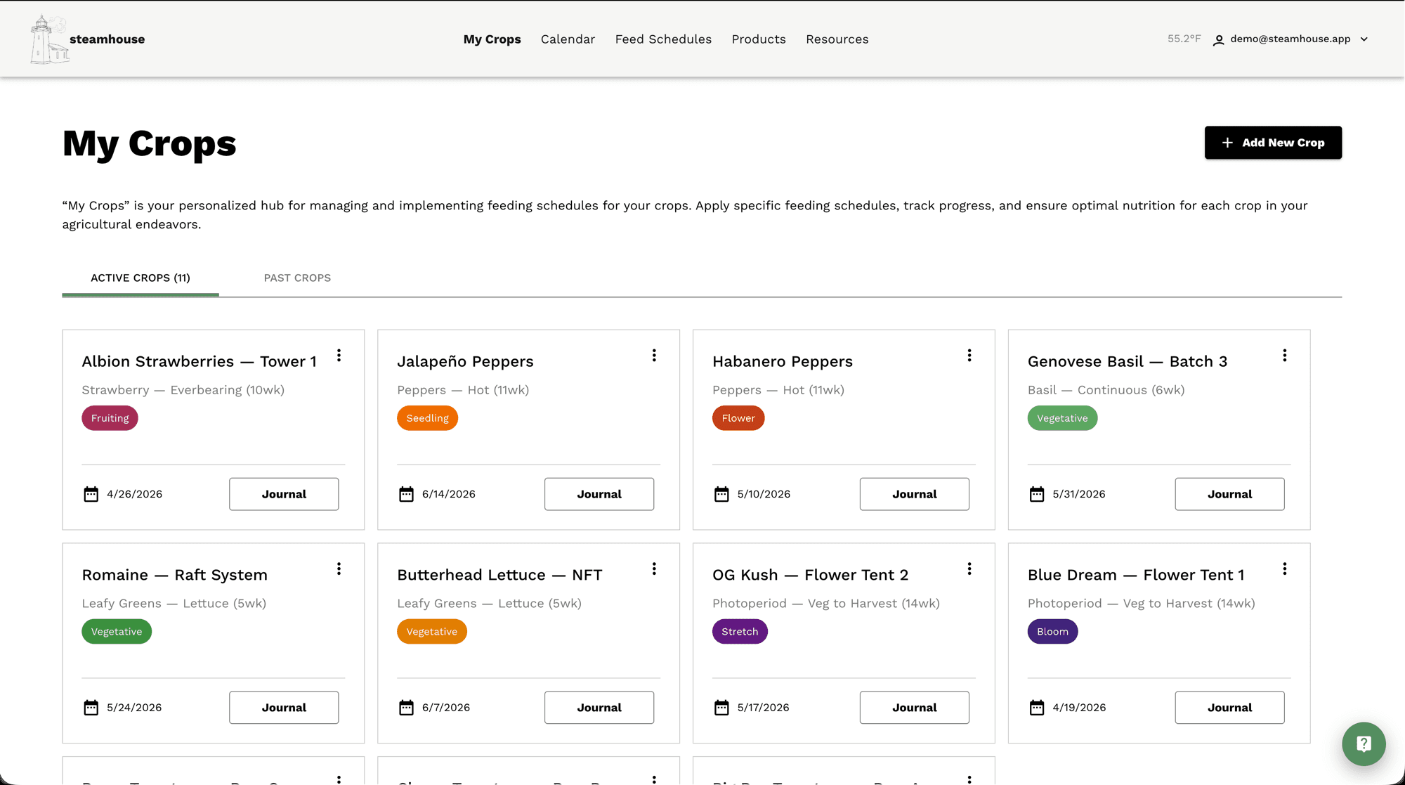Open Journal for Albion Strawberries

[284, 494]
